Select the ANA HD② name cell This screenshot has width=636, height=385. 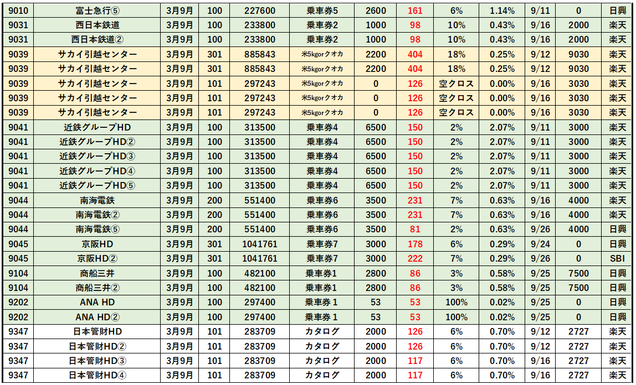pyautogui.click(x=98, y=317)
